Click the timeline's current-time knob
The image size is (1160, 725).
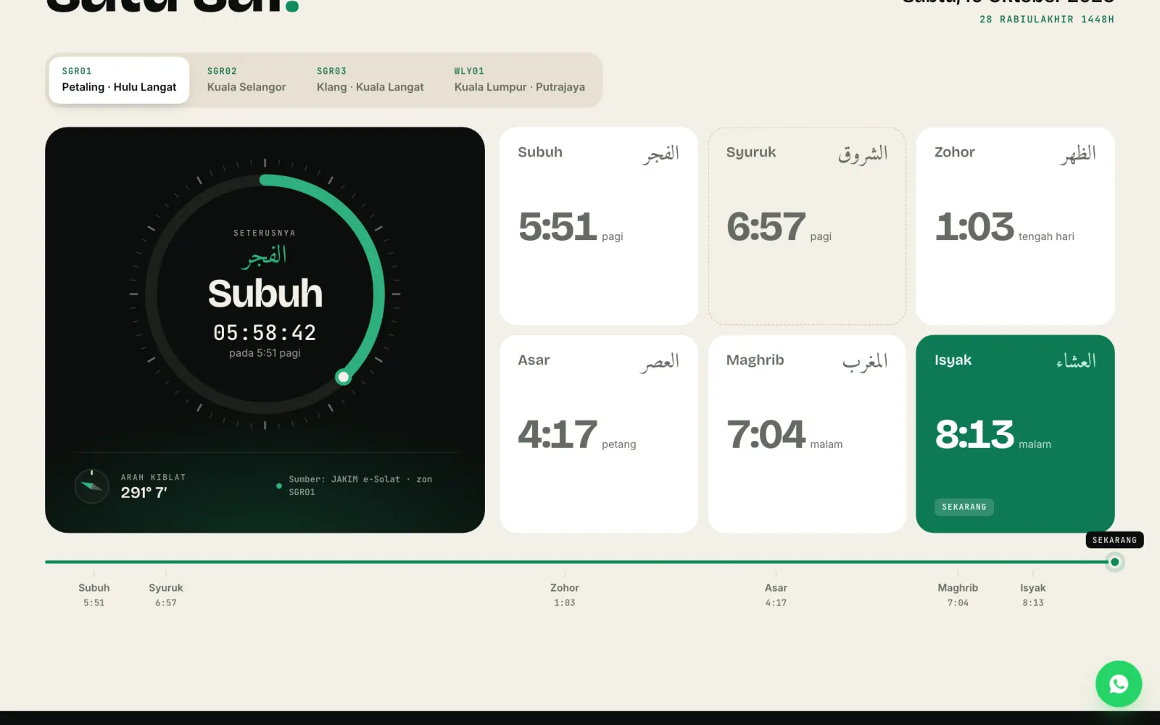(x=1114, y=562)
